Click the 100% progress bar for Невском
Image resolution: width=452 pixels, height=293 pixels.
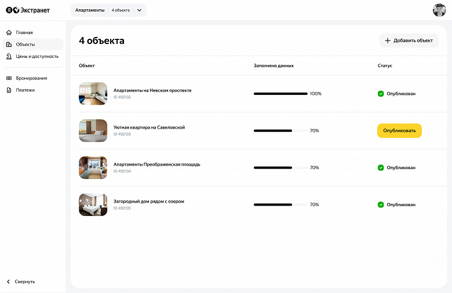pos(280,94)
